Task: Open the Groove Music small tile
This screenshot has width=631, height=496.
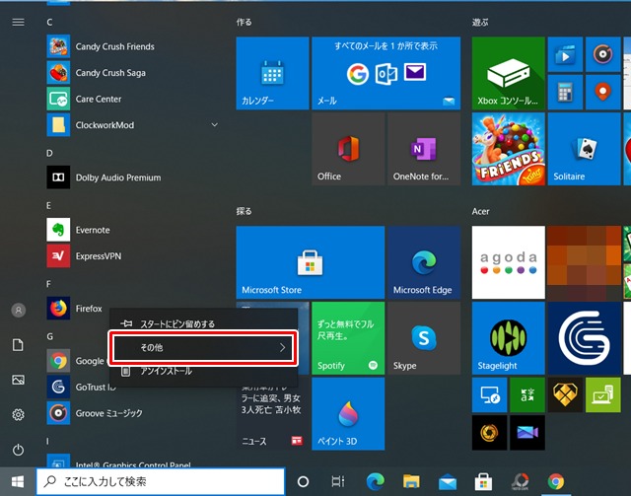Action: click(x=602, y=54)
